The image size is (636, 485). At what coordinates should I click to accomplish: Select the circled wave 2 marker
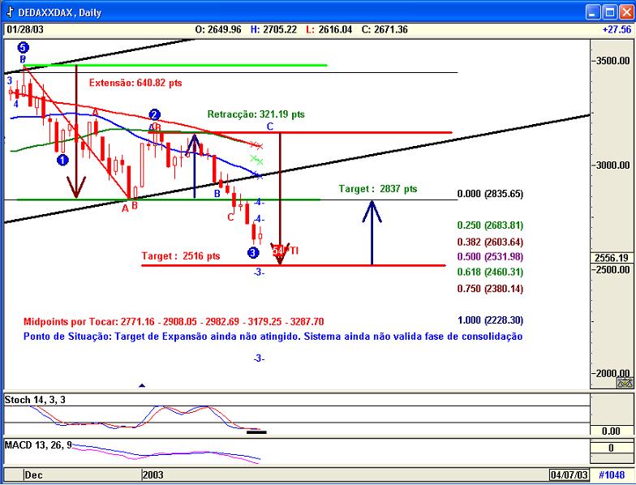click(x=154, y=115)
